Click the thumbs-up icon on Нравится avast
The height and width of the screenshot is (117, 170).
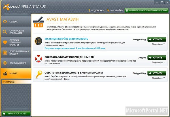click(4, 113)
